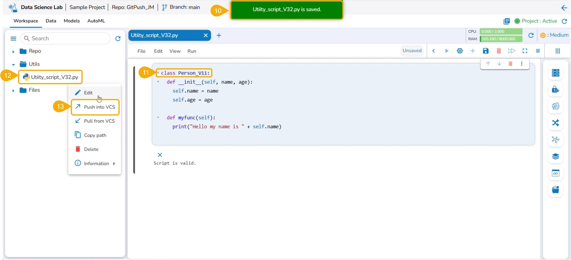571x260 pixels.
Task: Click the save script icon in toolbar
Action: pyautogui.click(x=485, y=51)
